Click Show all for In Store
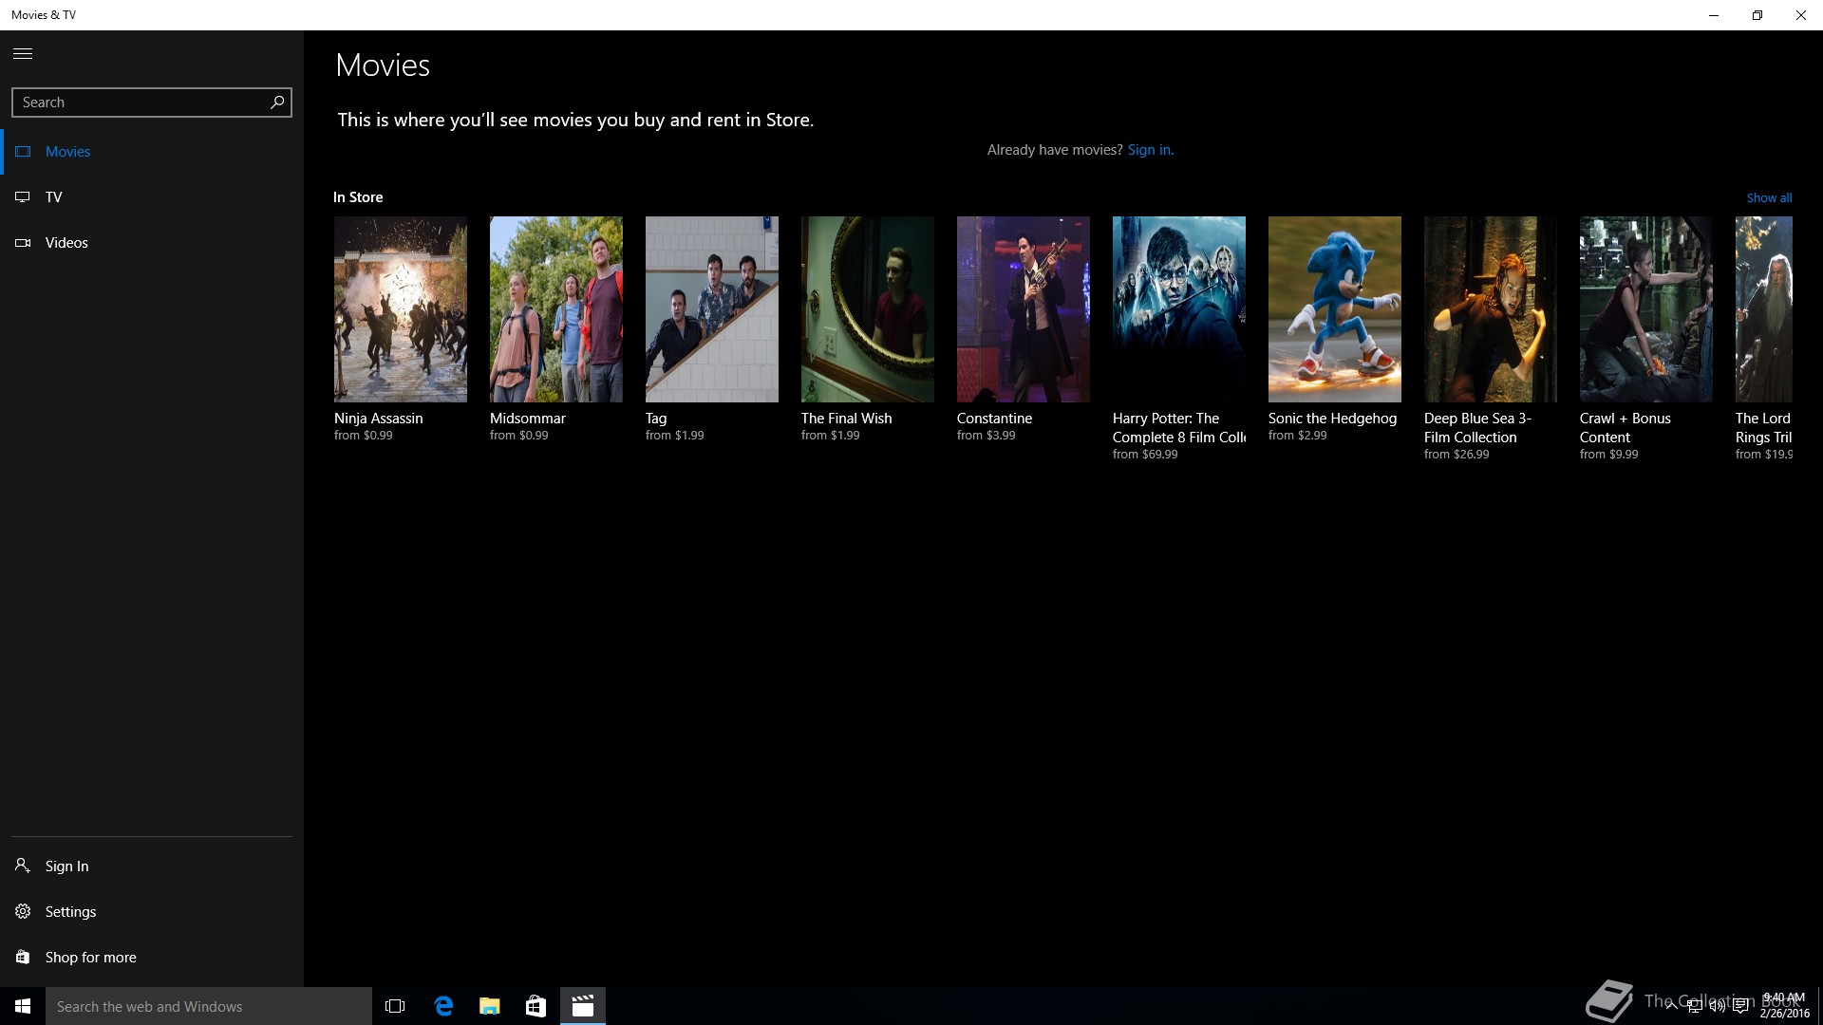Screen dimensions: 1823x1025 pos(1769,198)
